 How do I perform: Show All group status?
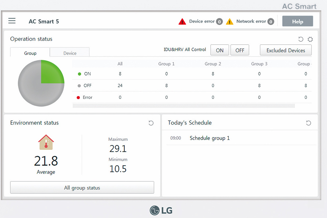click(x=82, y=188)
